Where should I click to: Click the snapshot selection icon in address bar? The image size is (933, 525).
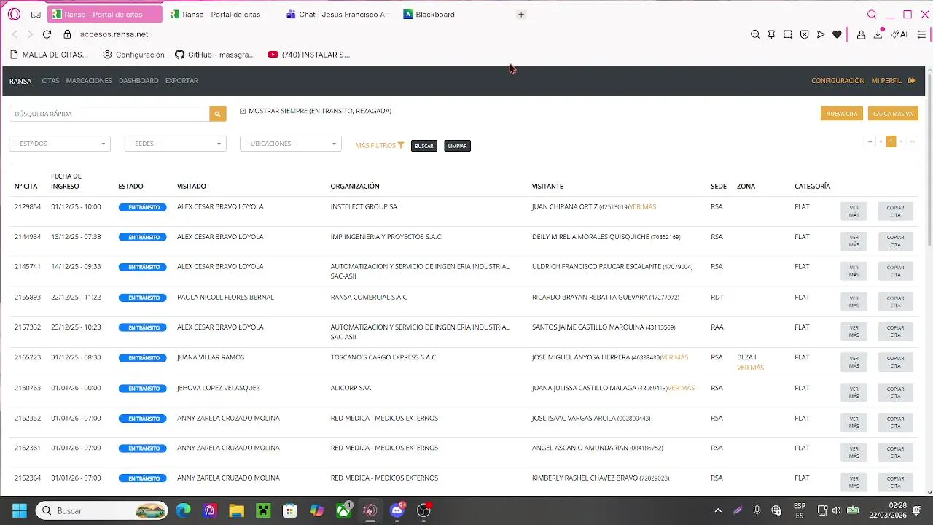788,34
